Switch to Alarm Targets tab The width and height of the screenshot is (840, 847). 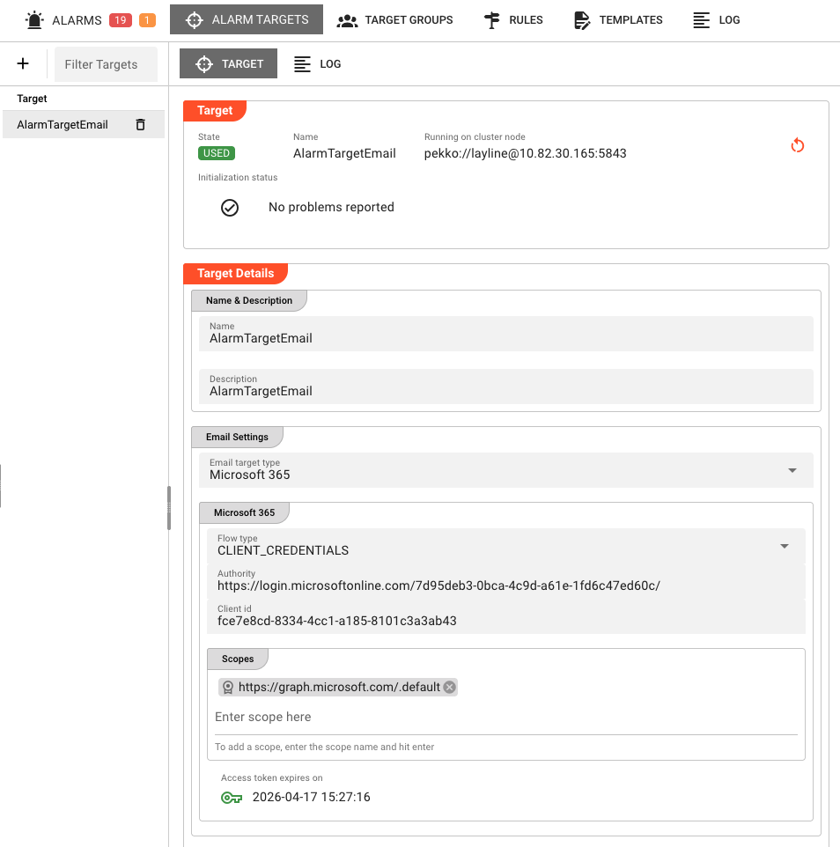coord(247,19)
